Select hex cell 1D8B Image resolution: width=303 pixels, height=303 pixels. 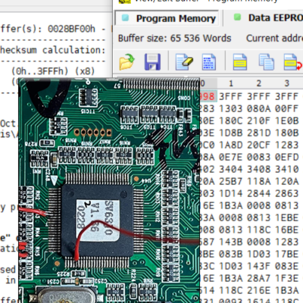click(231, 133)
